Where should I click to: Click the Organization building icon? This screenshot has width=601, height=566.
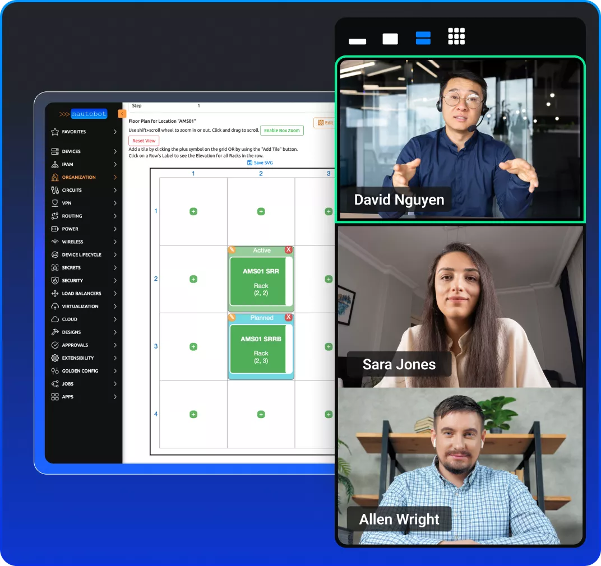(x=55, y=177)
